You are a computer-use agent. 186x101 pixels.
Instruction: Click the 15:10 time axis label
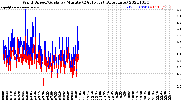tap(108, 96)
